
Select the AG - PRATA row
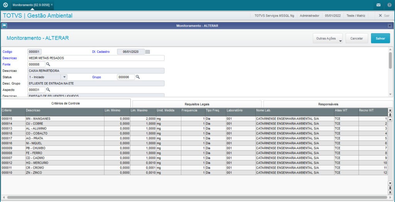tap(194, 138)
